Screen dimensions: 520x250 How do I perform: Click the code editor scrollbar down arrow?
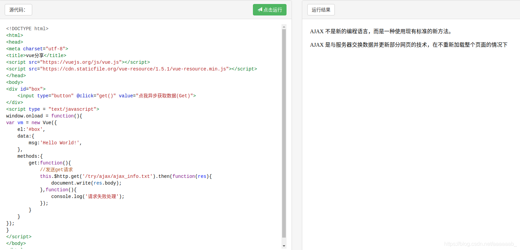[x=284, y=246]
